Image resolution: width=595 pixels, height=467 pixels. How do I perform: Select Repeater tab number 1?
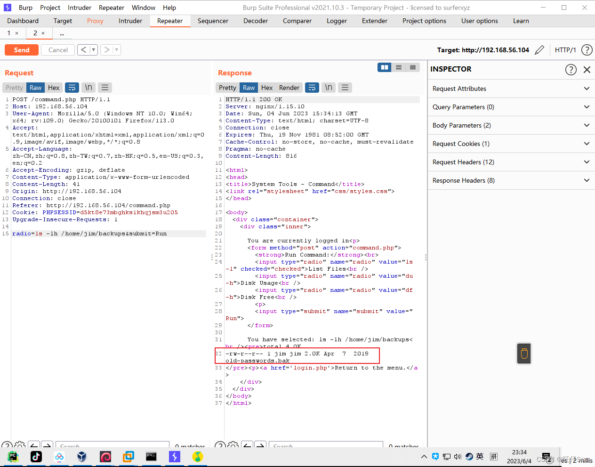coord(8,33)
